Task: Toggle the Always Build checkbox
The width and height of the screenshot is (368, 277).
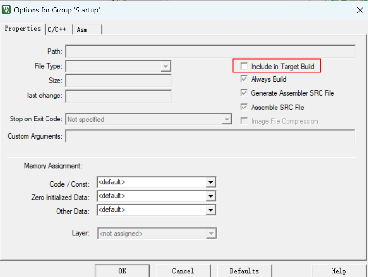Action: [x=244, y=79]
